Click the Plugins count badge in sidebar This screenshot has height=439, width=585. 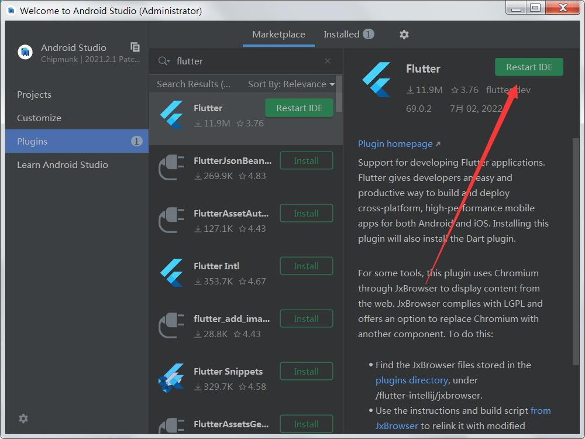coord(136,141)
